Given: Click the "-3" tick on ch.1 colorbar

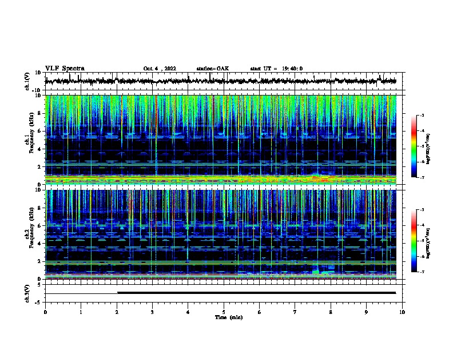Looking at the screenshot, I should [x=422, y=116].
